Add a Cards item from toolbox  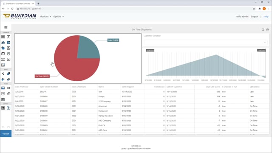pyautogui.click(x=3, y=54)
